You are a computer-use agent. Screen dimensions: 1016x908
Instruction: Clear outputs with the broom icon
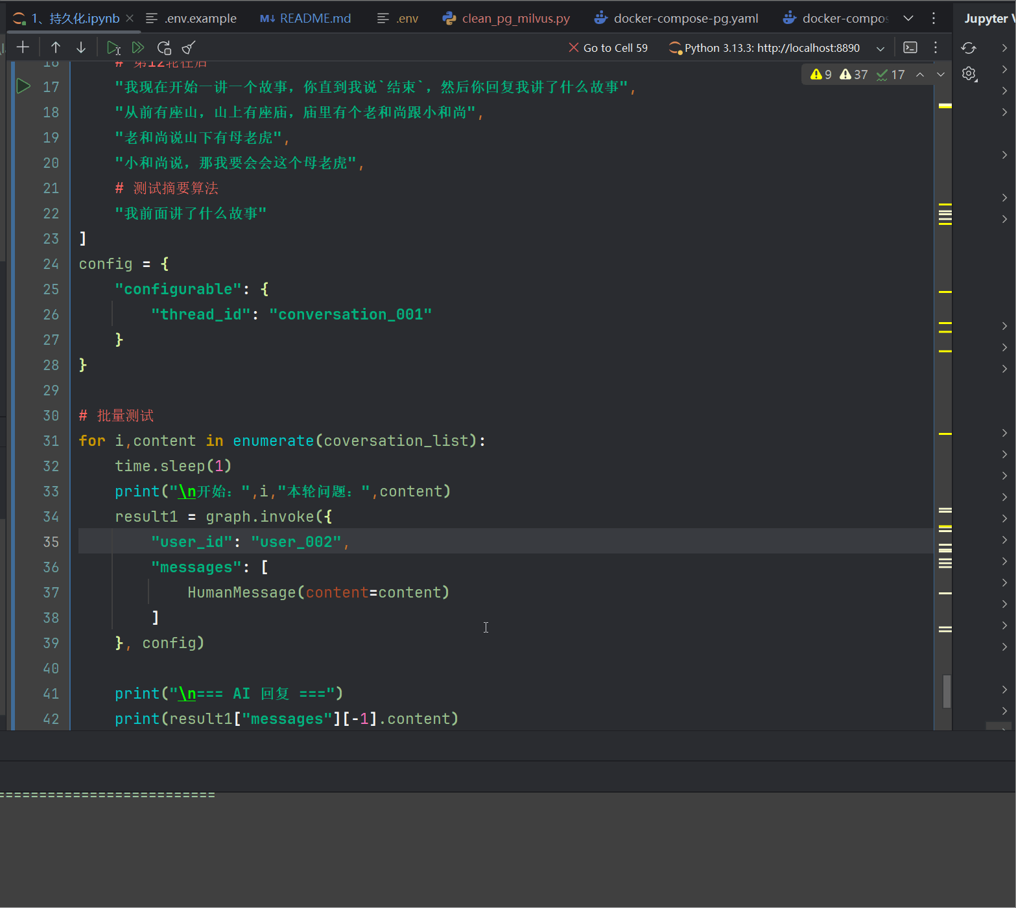[189, 47]
